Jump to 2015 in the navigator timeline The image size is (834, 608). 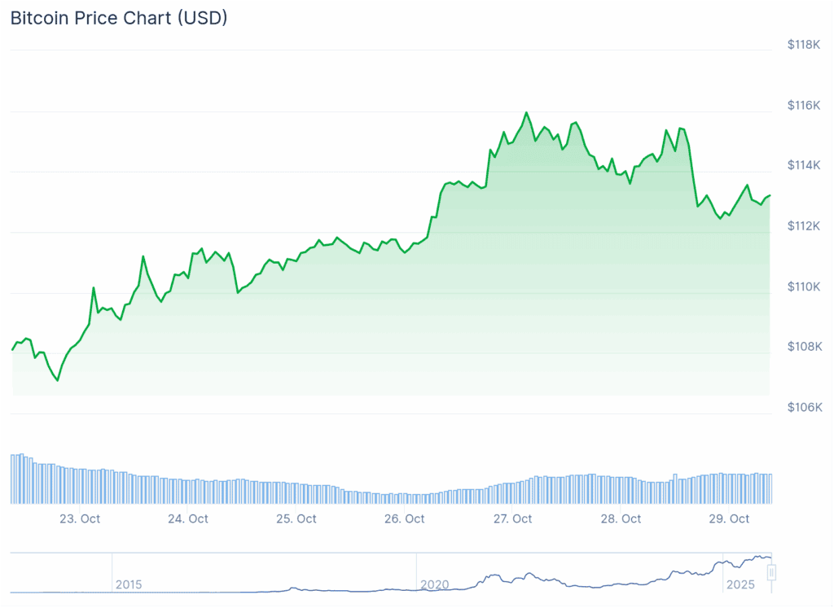click(129, 584)
